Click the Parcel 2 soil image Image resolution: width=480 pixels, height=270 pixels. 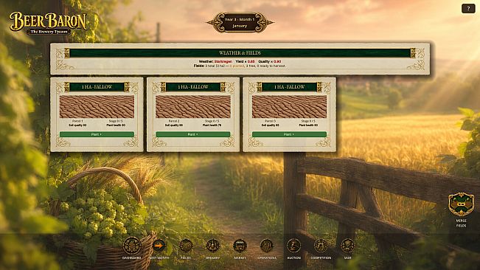pyautogui.click(x=193, y=106)
